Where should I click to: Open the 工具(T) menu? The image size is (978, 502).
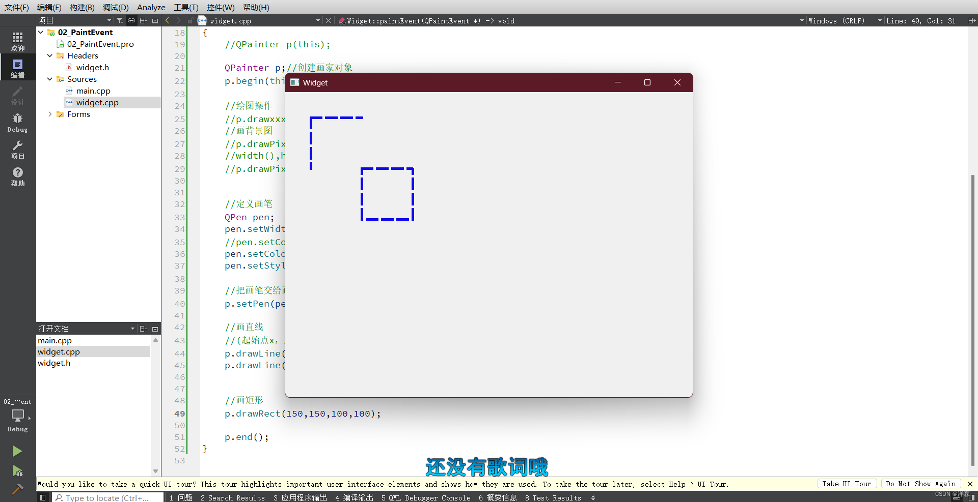(186, 7)
